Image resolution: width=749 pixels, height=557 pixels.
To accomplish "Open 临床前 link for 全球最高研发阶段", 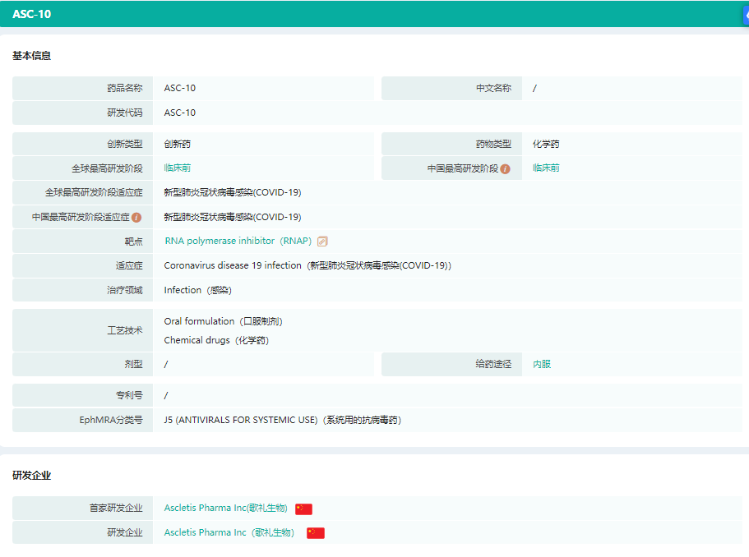I will pyautogui.click(x=178, y=168).
